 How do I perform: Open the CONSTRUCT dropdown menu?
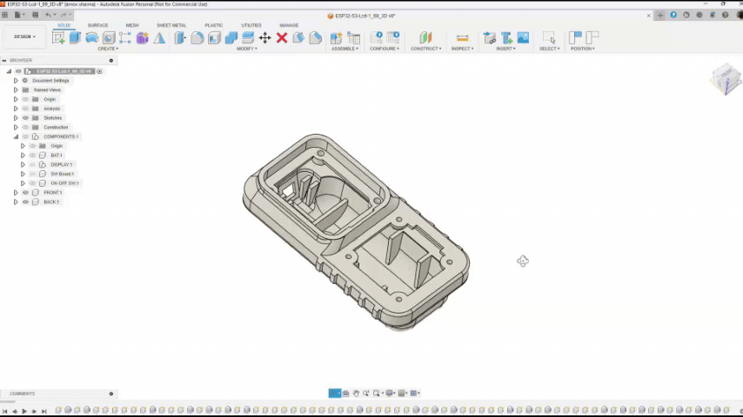click(x=426, y=49)
